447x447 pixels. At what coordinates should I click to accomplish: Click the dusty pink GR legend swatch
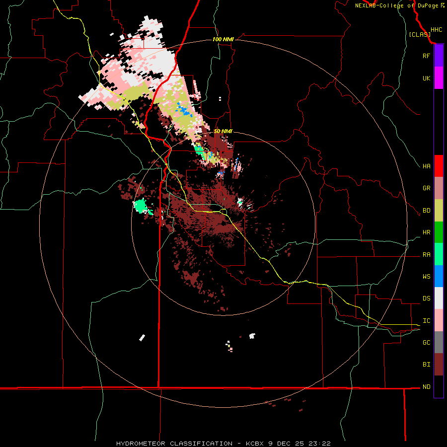coord(439,188)
